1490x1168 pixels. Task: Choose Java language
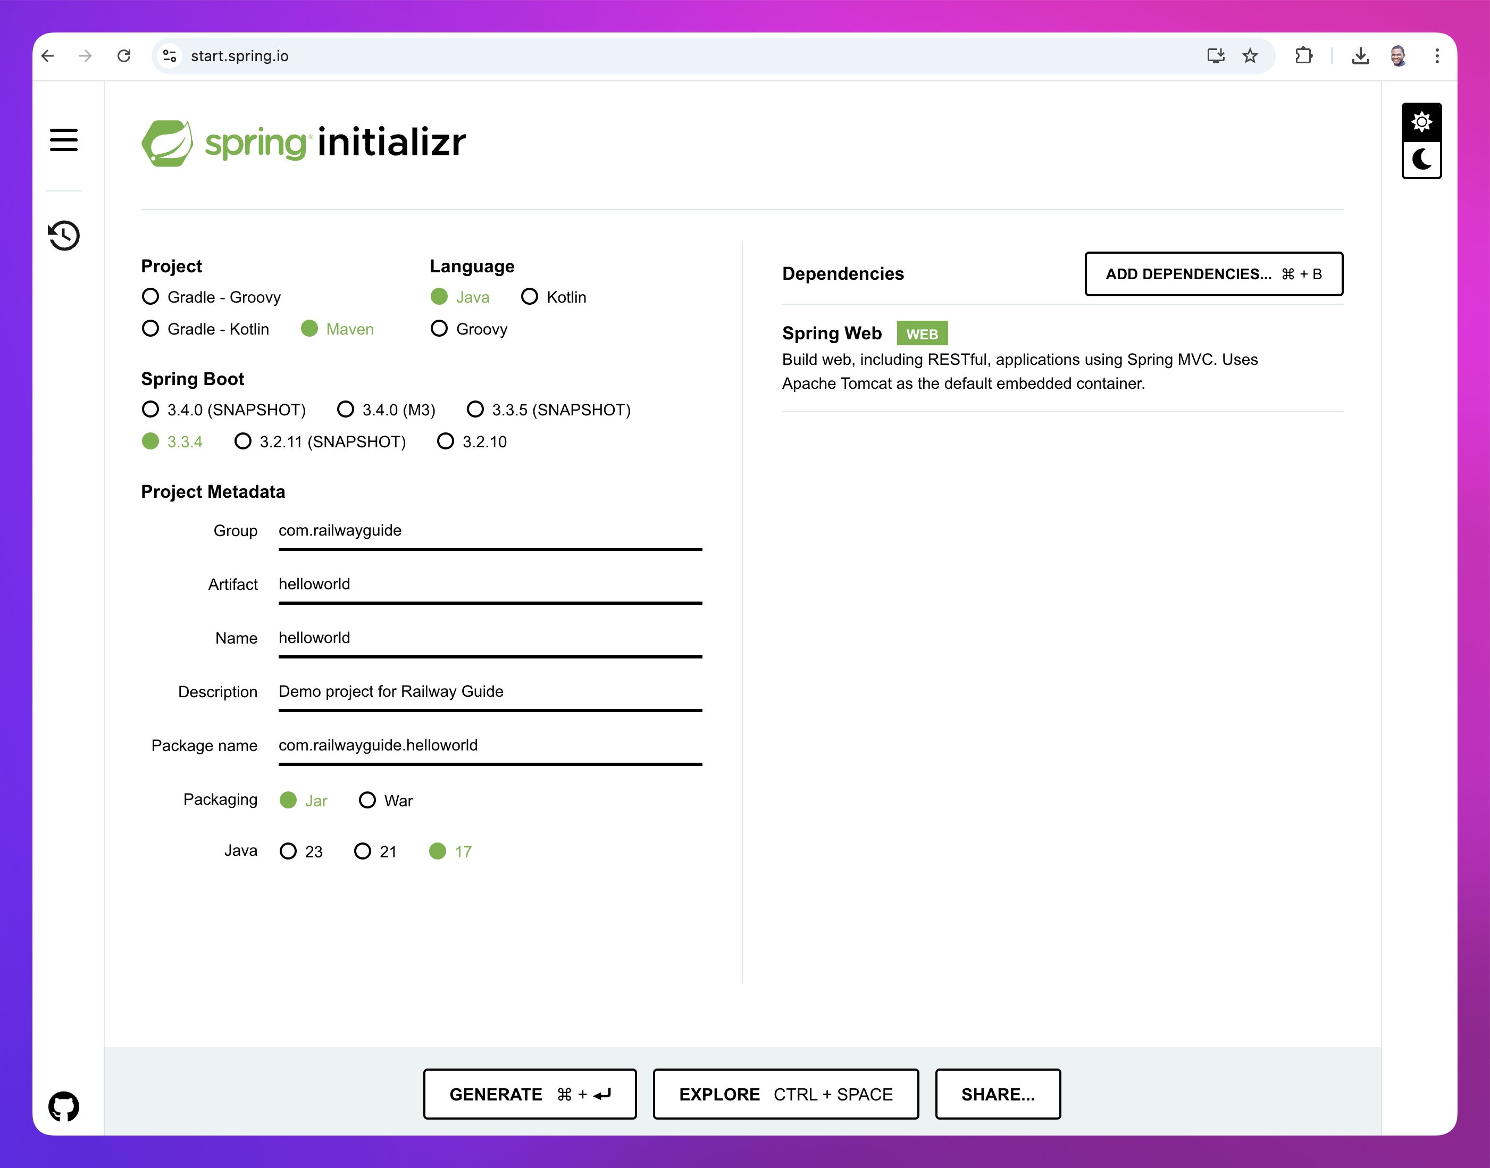click(460, 297)
